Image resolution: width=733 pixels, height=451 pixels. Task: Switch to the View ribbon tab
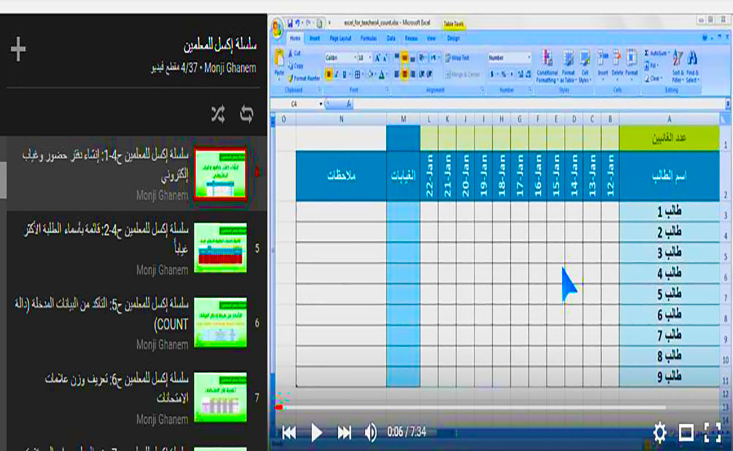click(431, 38)
